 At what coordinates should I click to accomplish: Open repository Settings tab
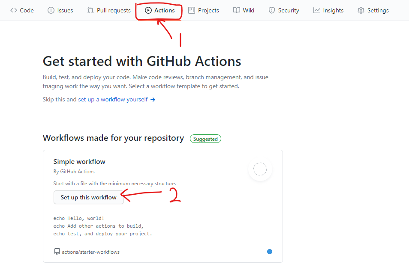click(x=373, y=10)
